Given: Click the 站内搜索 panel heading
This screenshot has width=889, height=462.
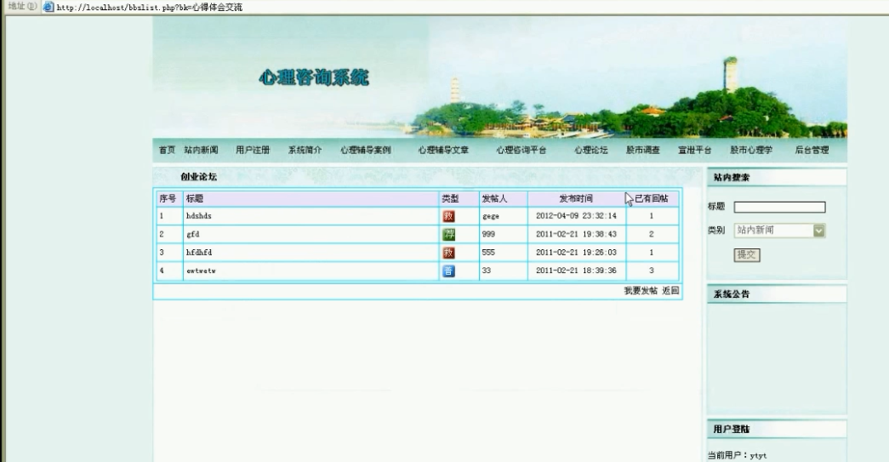Looking at the screenshot, I should click(x=732, y=178).
